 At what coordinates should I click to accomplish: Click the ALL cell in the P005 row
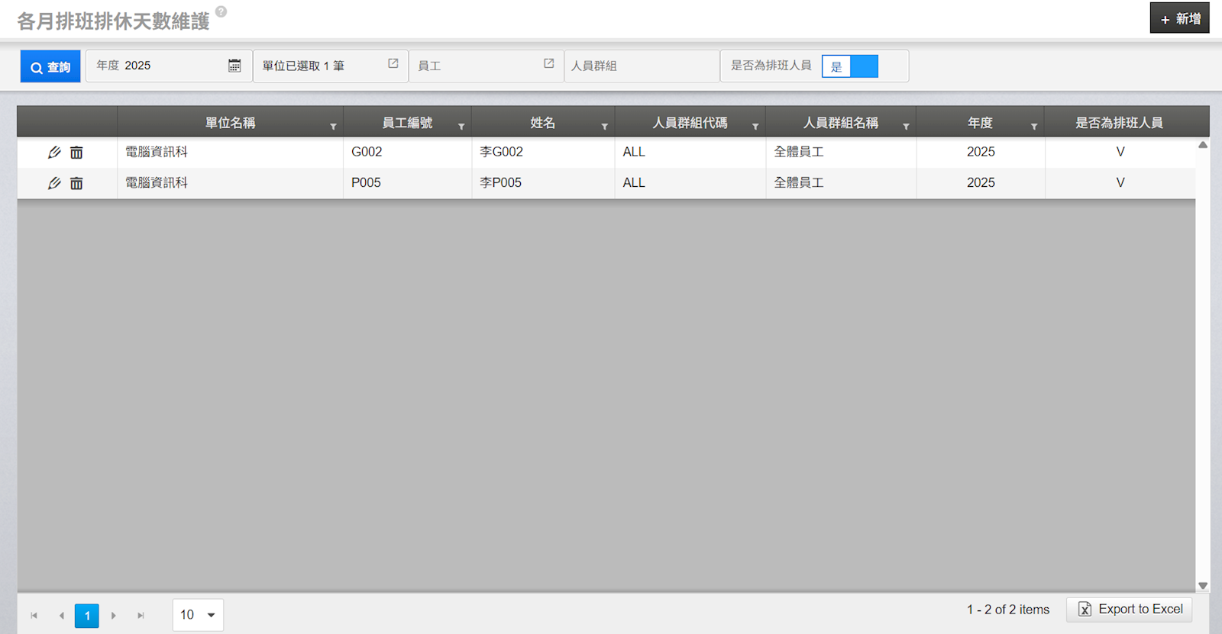point(690,183)
